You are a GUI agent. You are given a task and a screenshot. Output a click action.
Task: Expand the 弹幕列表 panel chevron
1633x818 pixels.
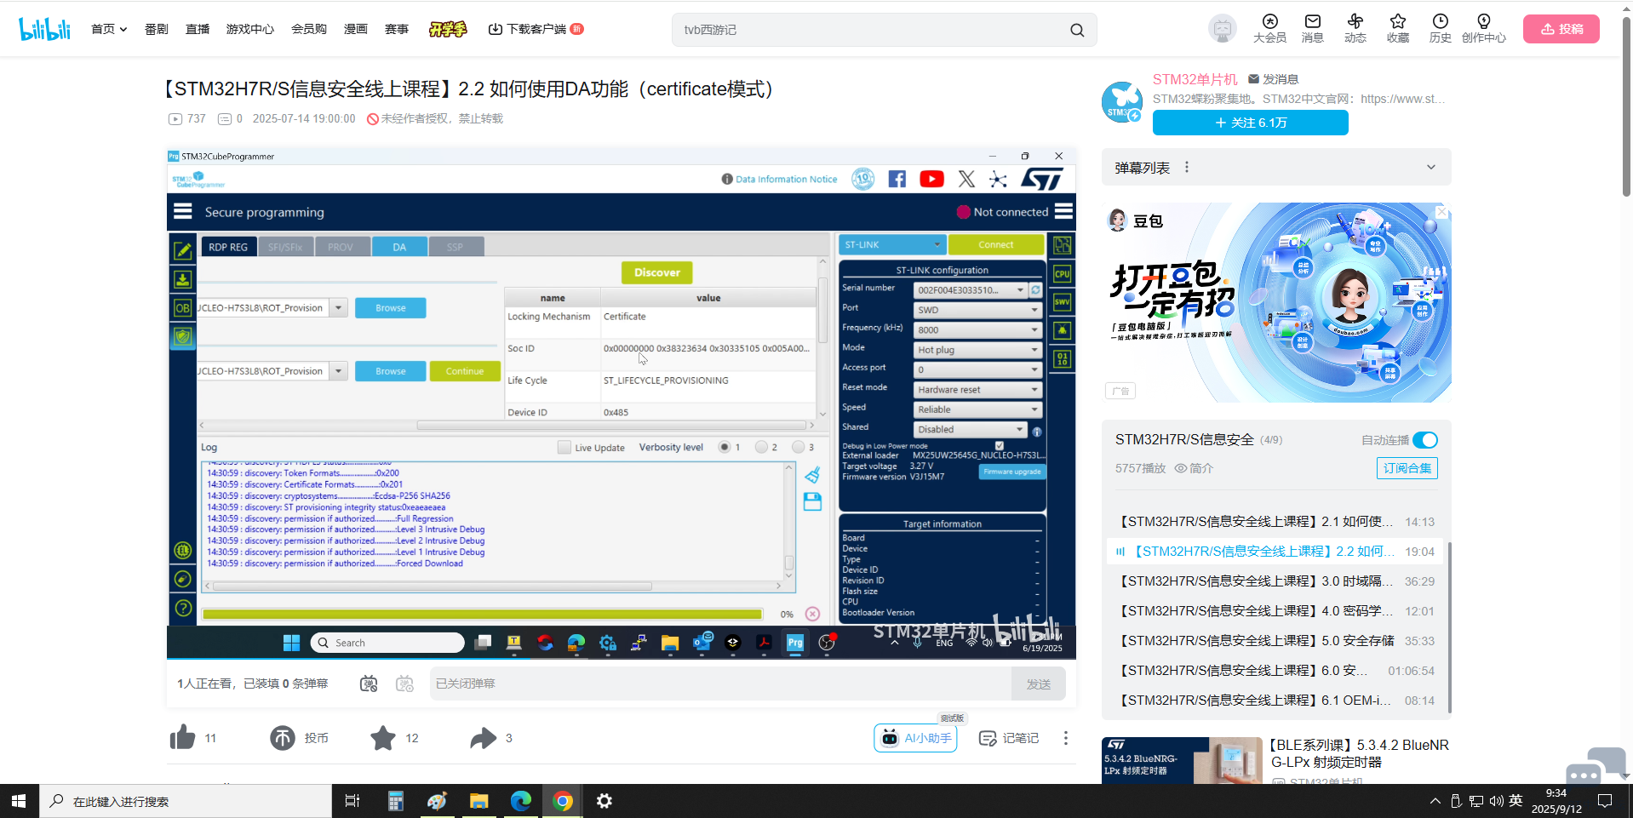1431,168
